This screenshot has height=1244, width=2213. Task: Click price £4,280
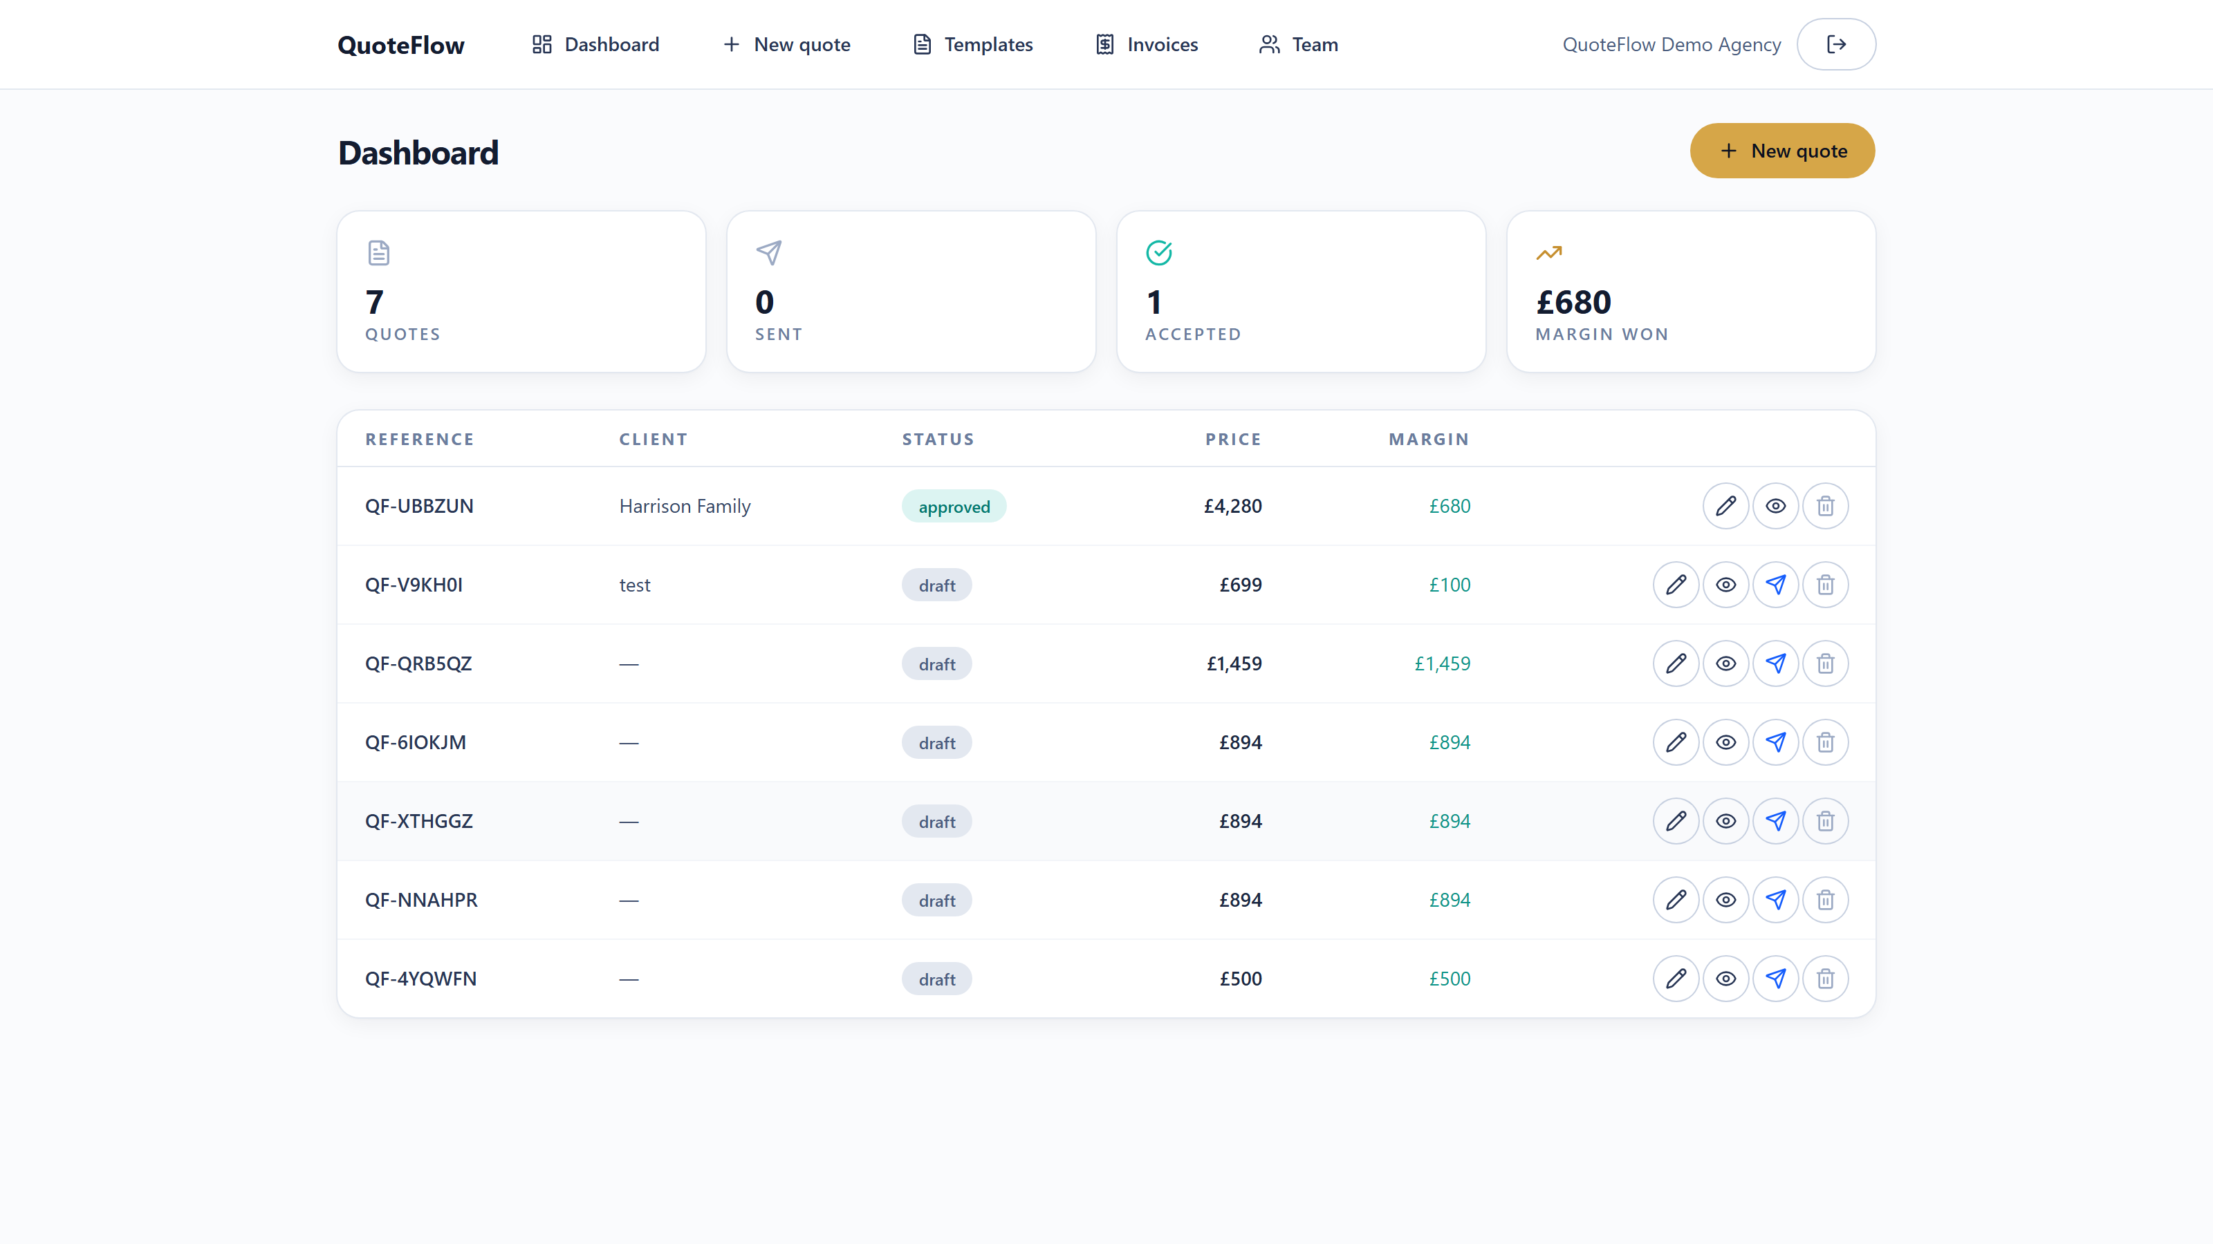point(1232,507)
